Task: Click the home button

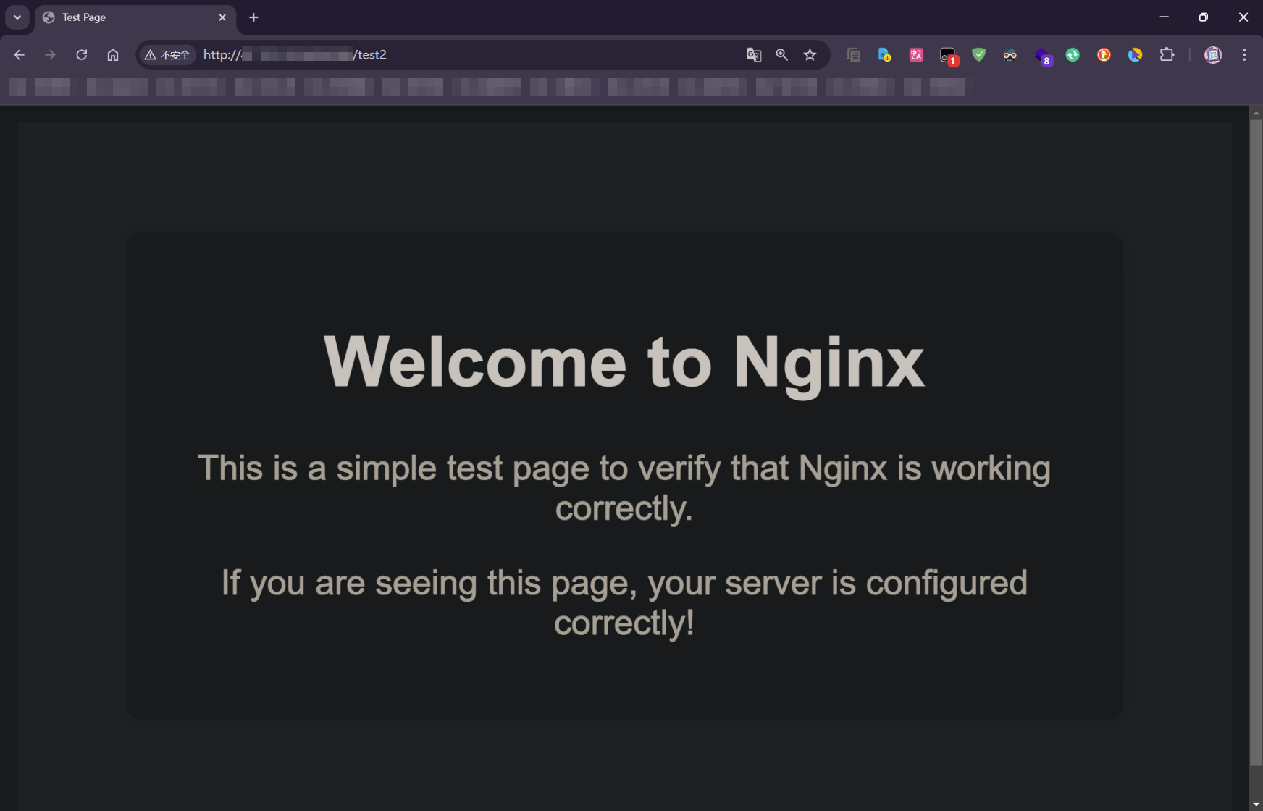Action: (113, 55)
